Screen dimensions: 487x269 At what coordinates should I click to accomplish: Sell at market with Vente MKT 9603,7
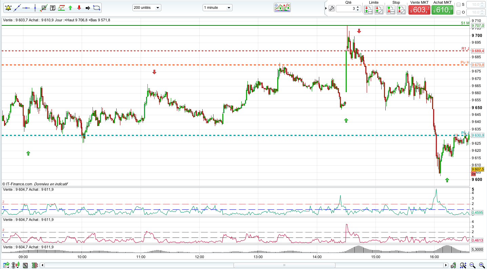(420, 10)
